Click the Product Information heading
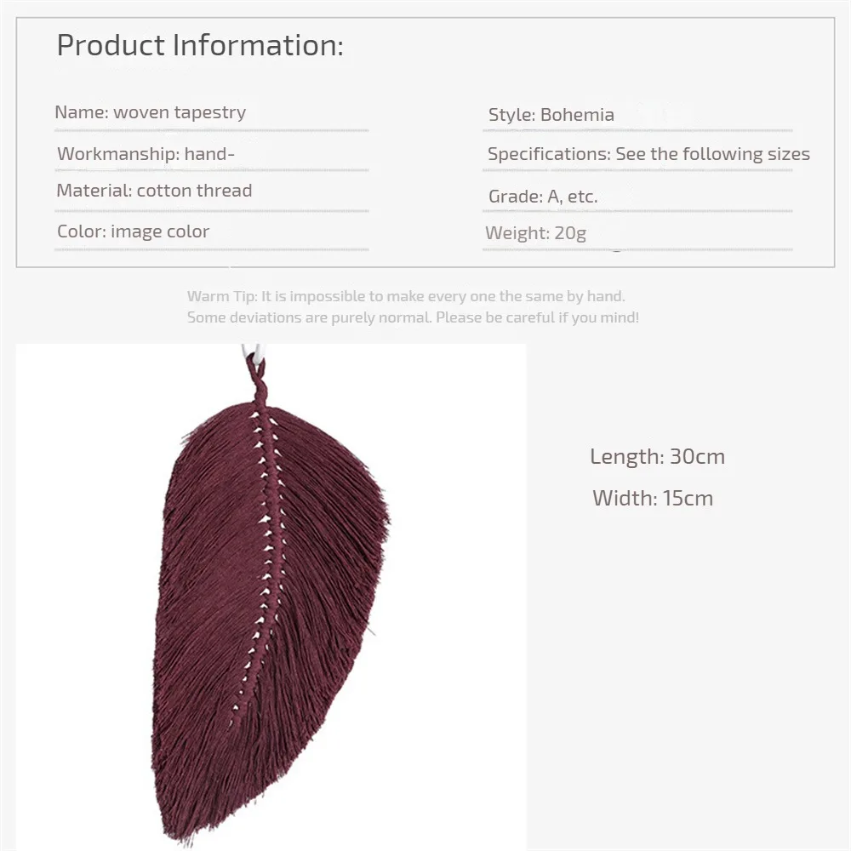Image resolution: width=851 pixels, height=851 pixels. click(200, 45)
